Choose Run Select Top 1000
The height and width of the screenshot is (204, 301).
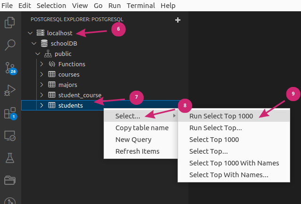234,116
